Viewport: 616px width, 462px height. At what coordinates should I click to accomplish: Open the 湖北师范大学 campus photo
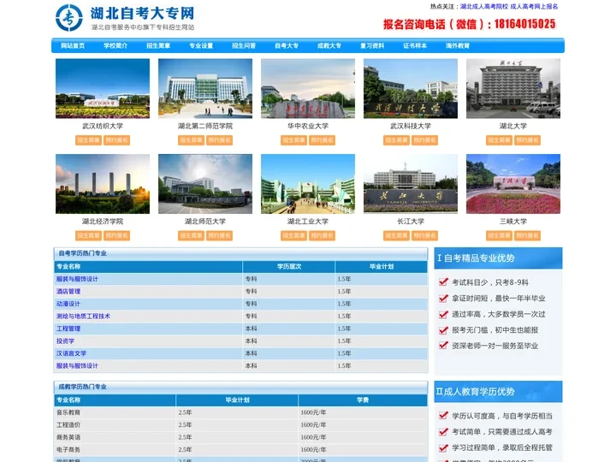(205, 184)
